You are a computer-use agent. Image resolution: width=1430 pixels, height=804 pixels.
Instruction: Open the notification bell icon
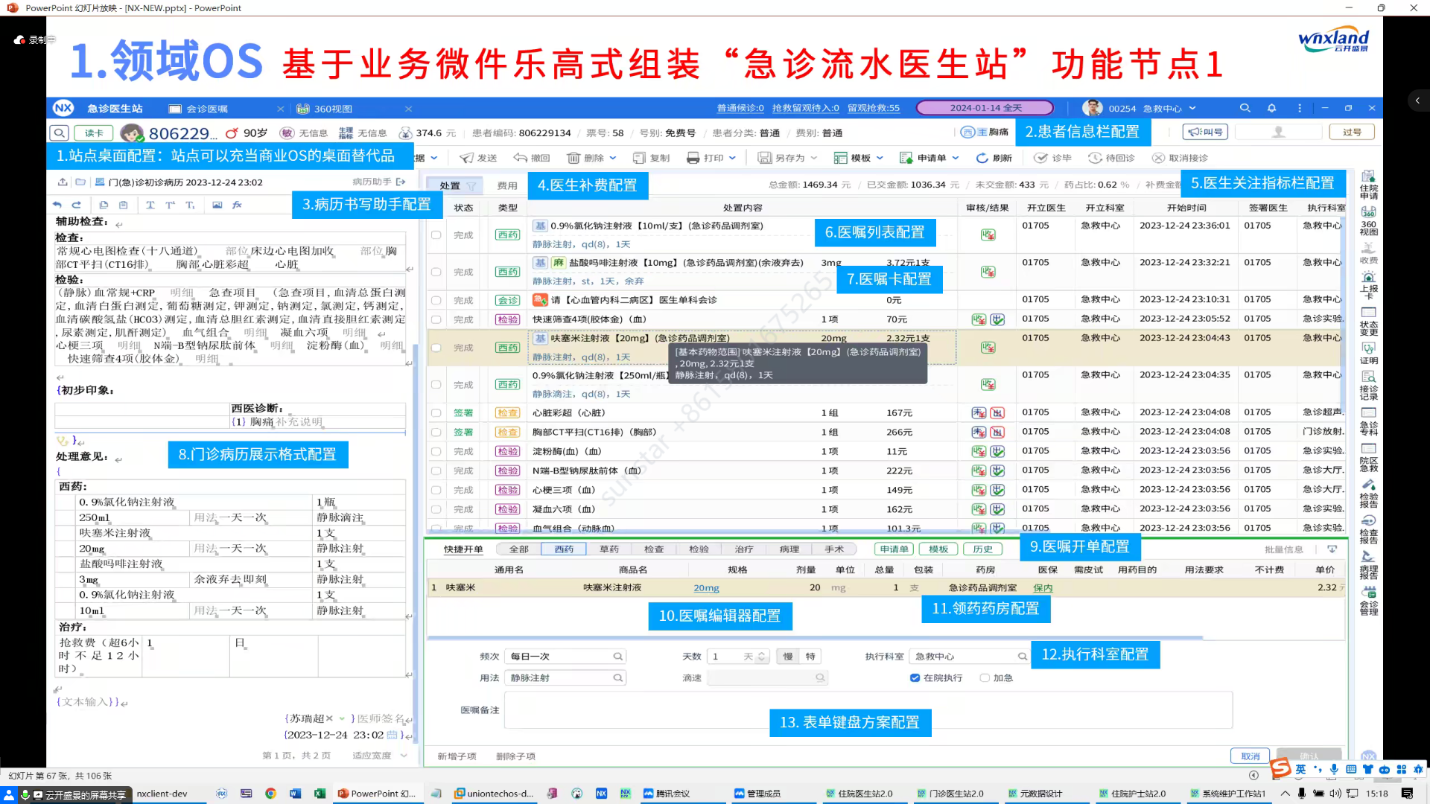point(1271,108)
